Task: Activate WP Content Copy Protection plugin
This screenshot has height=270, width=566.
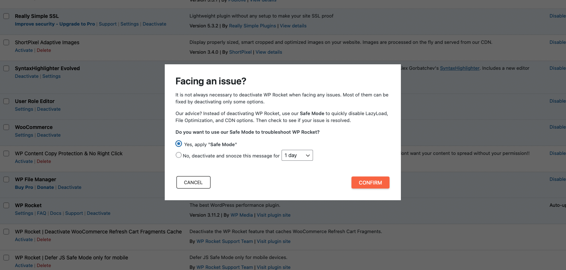Action: (24, 161)
